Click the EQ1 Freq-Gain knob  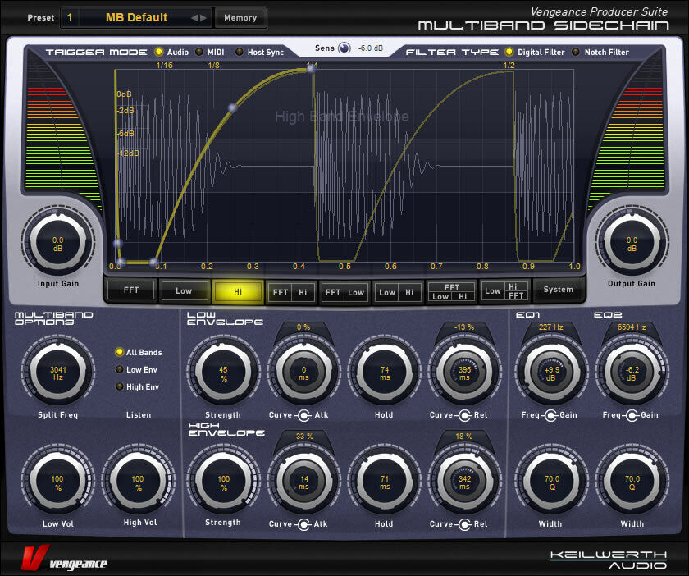[550, 373]
